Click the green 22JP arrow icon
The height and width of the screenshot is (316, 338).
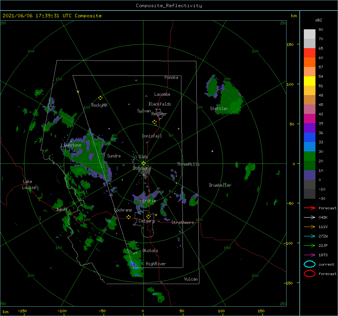(x=309, y=245)
